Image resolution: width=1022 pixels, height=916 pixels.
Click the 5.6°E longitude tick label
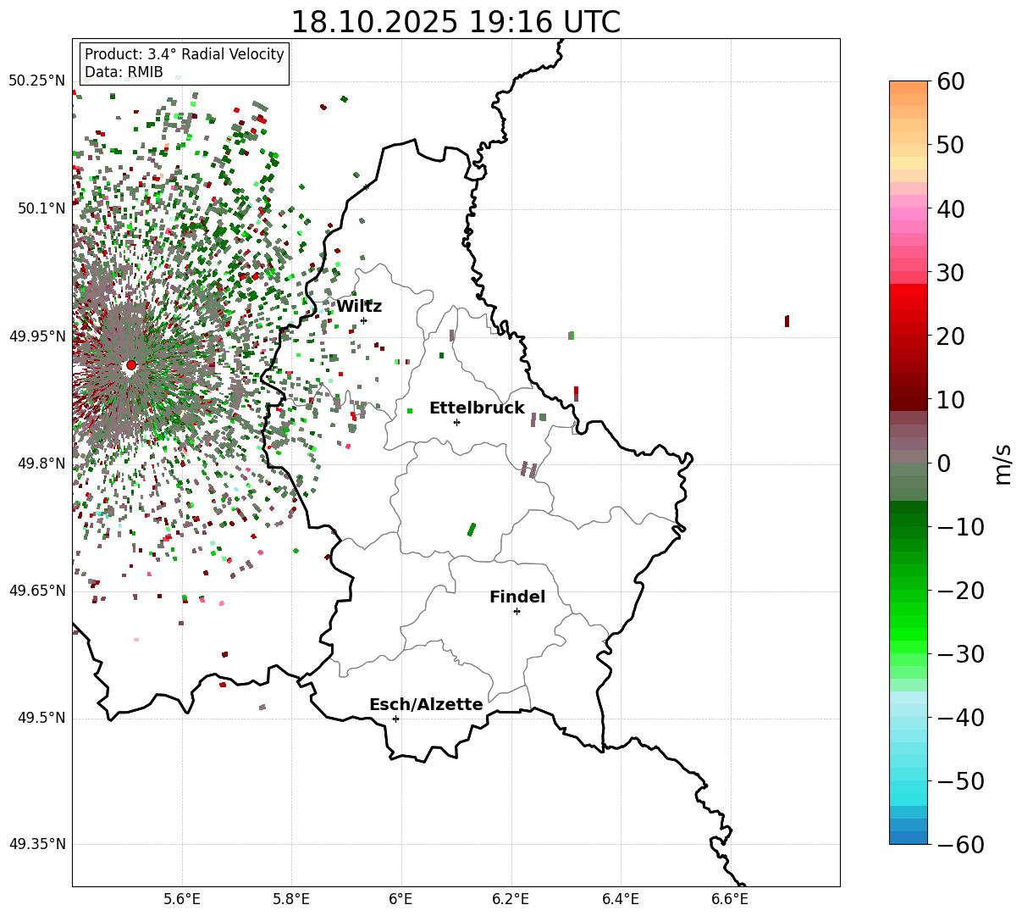182,899
